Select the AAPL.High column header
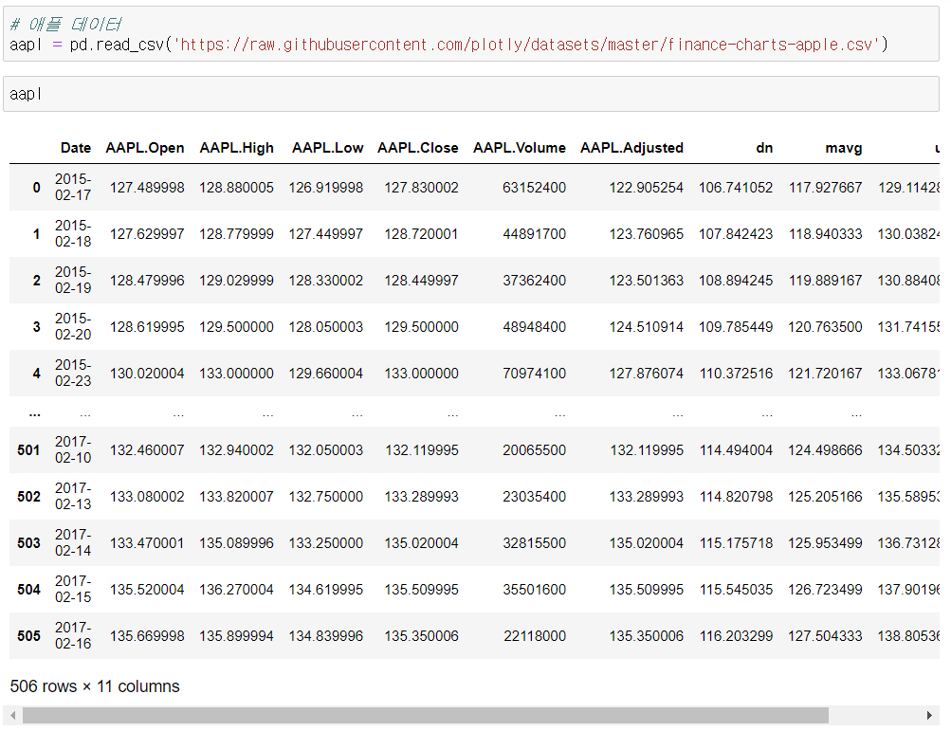The height and width of the screenshot is (731, 951). pos(236,148)
